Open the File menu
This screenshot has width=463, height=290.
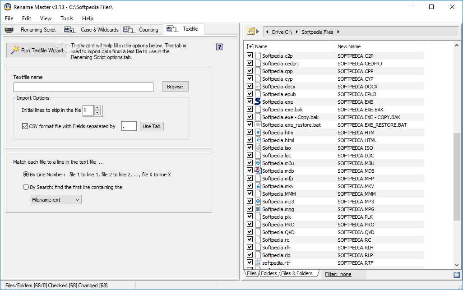point(9,18)
